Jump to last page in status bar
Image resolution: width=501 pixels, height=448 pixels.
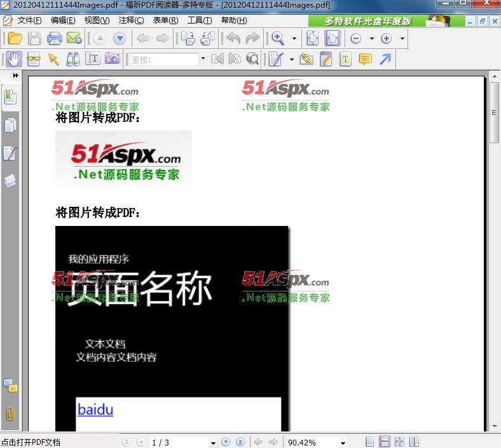tap(240, 442)
